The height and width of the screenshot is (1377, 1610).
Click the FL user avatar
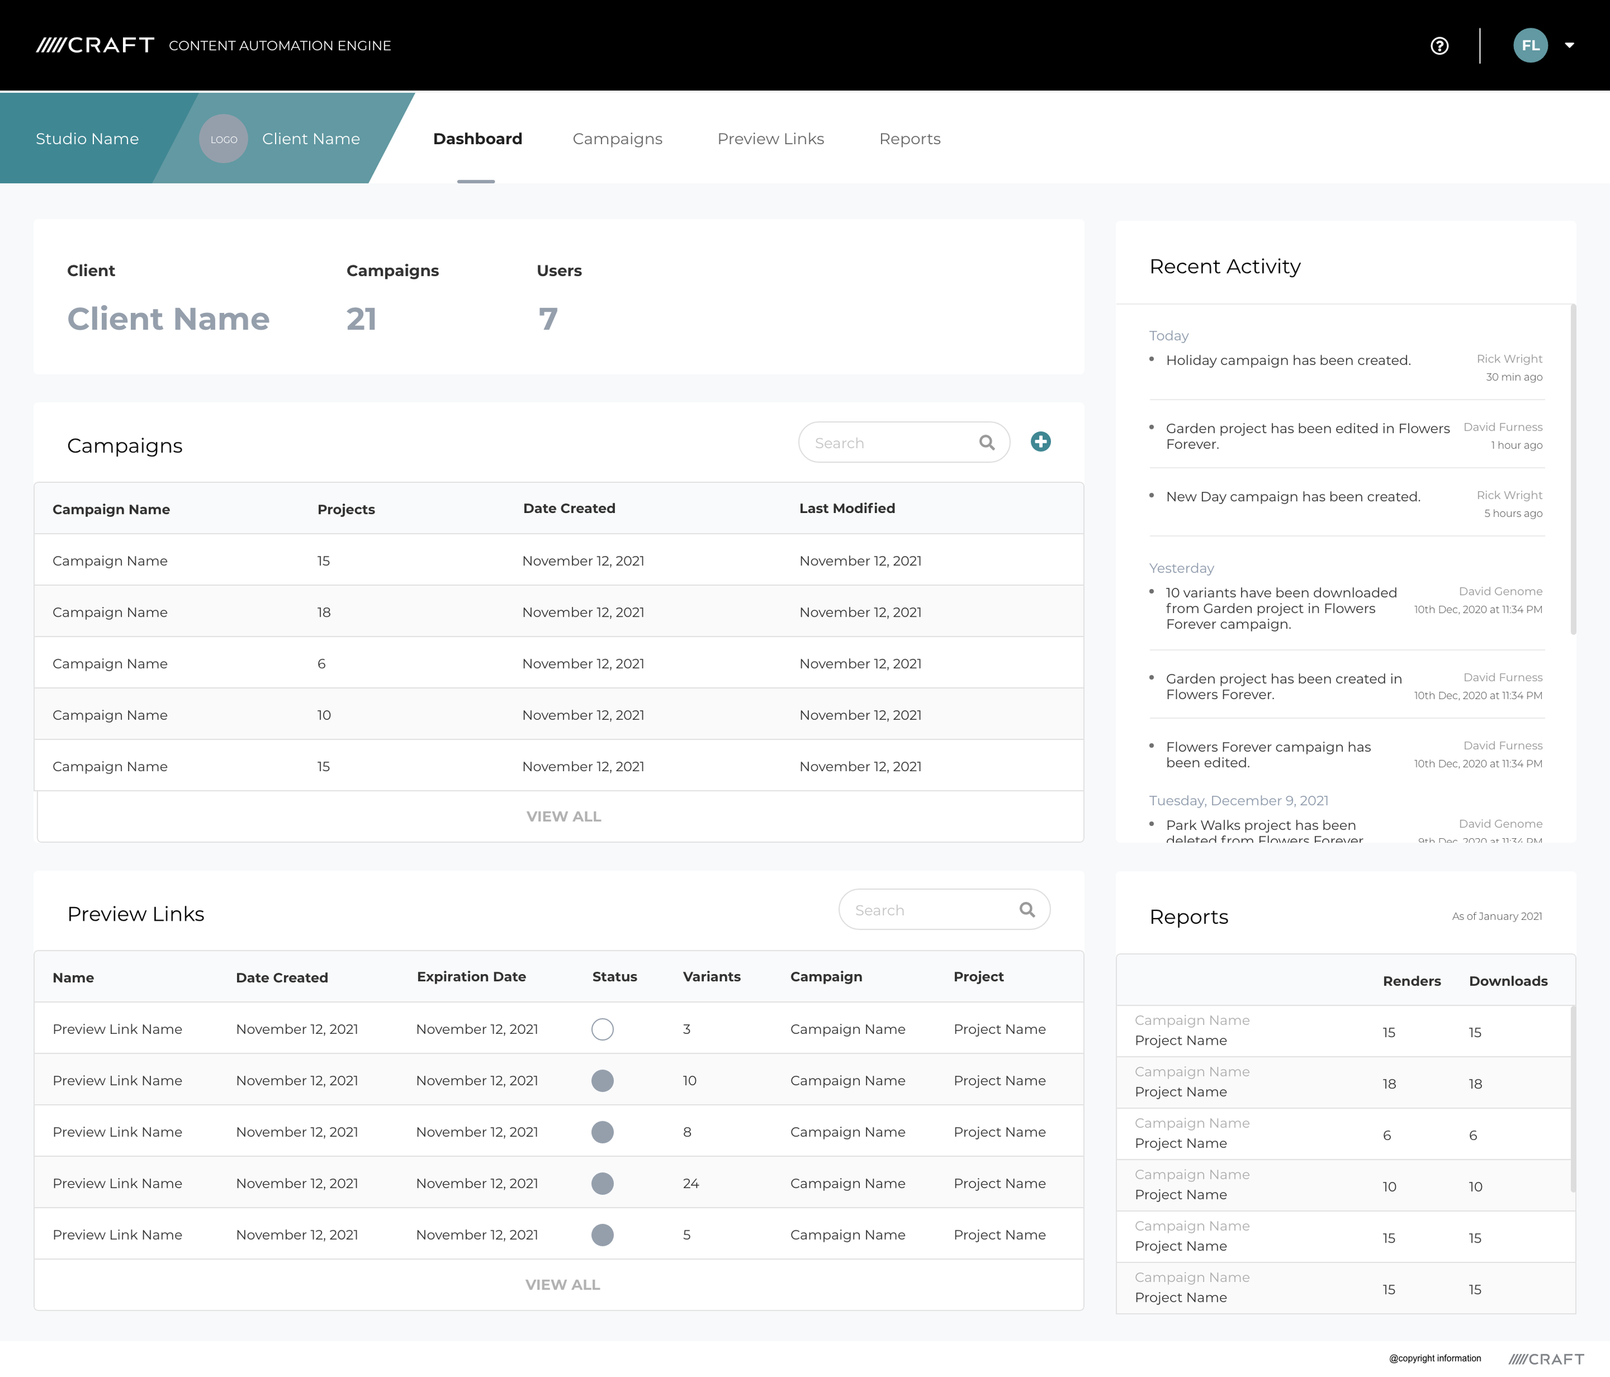click(x=1530, y=46)
